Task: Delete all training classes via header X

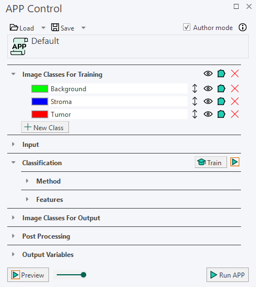Action: click(235, 73)
